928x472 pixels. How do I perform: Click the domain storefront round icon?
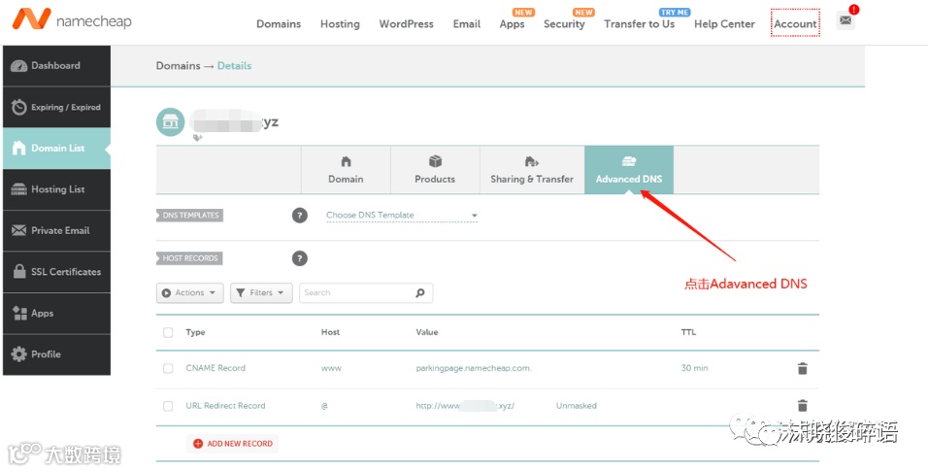tap(171, 122)
